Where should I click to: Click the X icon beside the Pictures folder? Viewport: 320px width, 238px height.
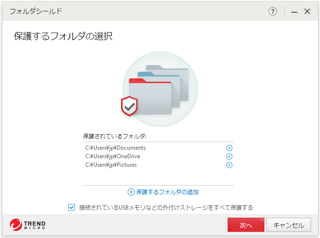[229, 165]
